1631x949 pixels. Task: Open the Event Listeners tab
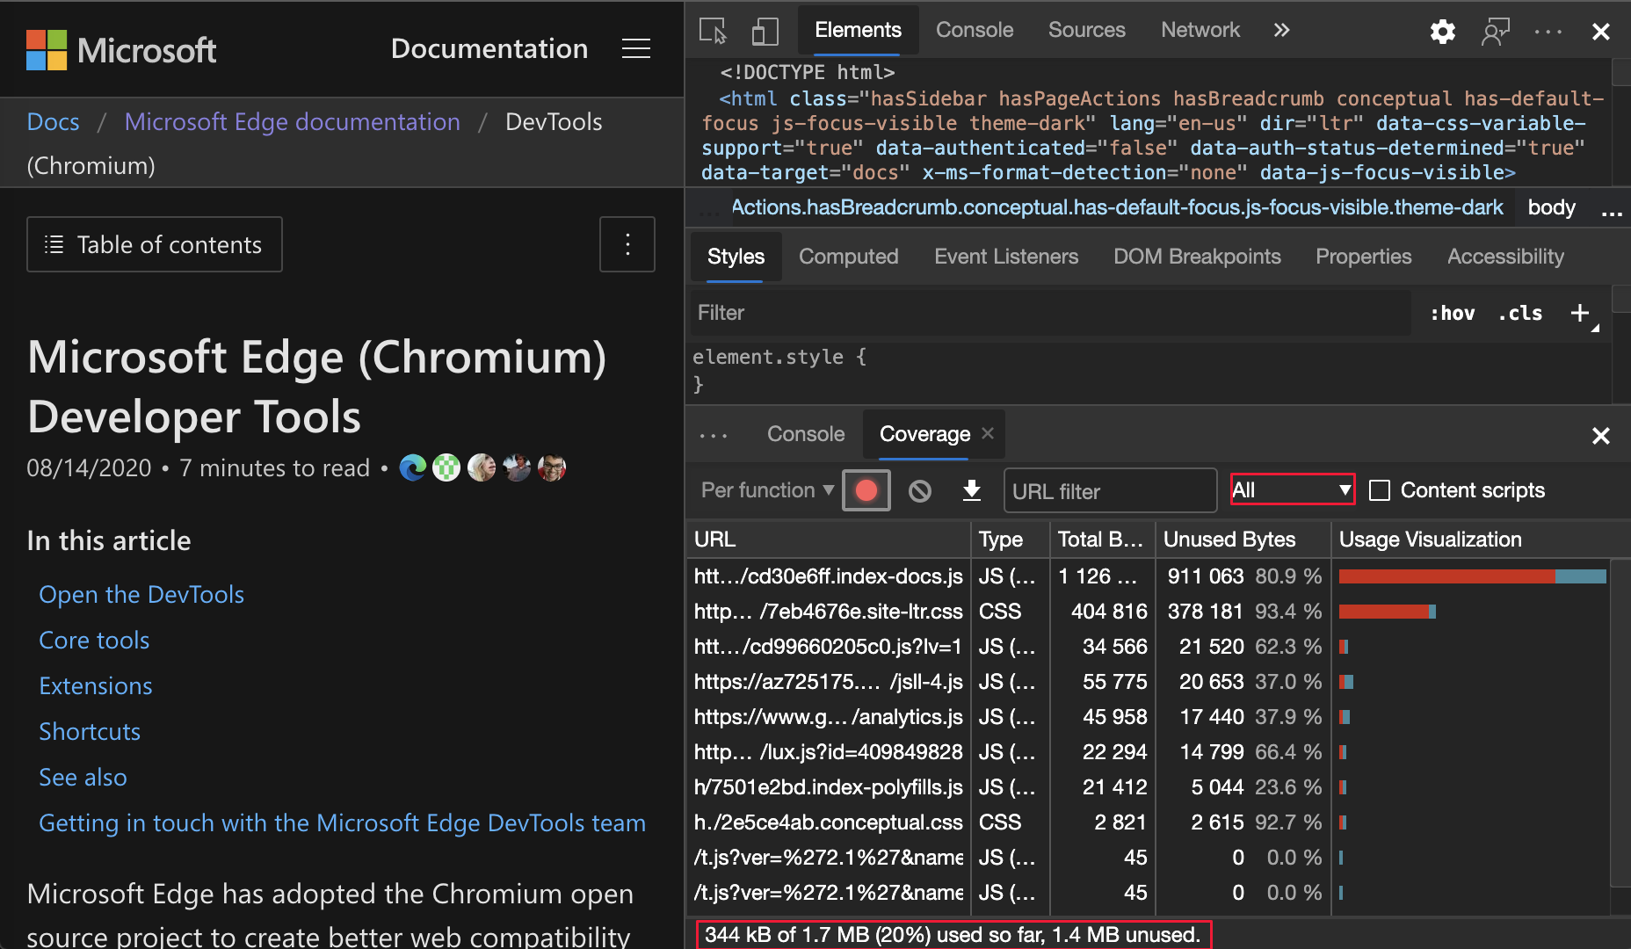pos(1006,257)
